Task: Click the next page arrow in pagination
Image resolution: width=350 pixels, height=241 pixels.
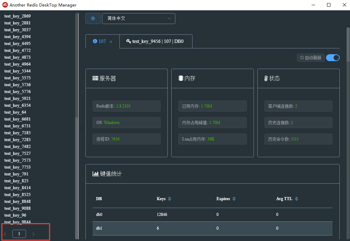Action: click(33, 233)
